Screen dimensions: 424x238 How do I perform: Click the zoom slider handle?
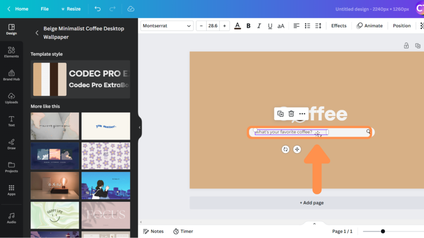coord(383,231)
